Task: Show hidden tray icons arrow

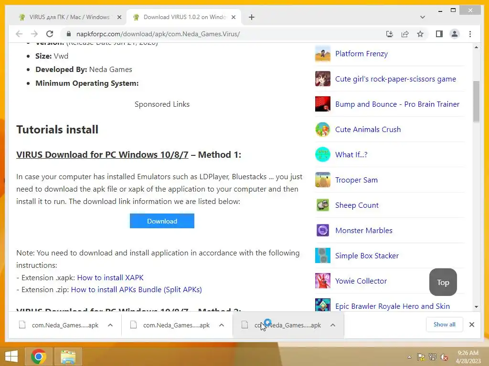Action: (x=409, y=357)
